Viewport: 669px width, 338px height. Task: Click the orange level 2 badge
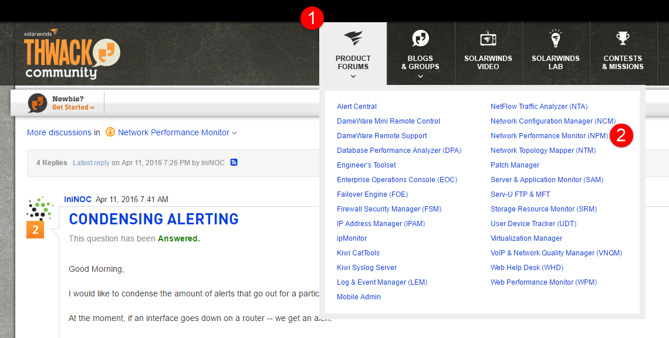tap(35, 230)
